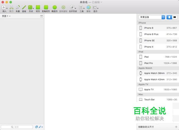Toggle the symbols filter icon near search
Screen dimensions: 179x130
[x=36, y=127]
